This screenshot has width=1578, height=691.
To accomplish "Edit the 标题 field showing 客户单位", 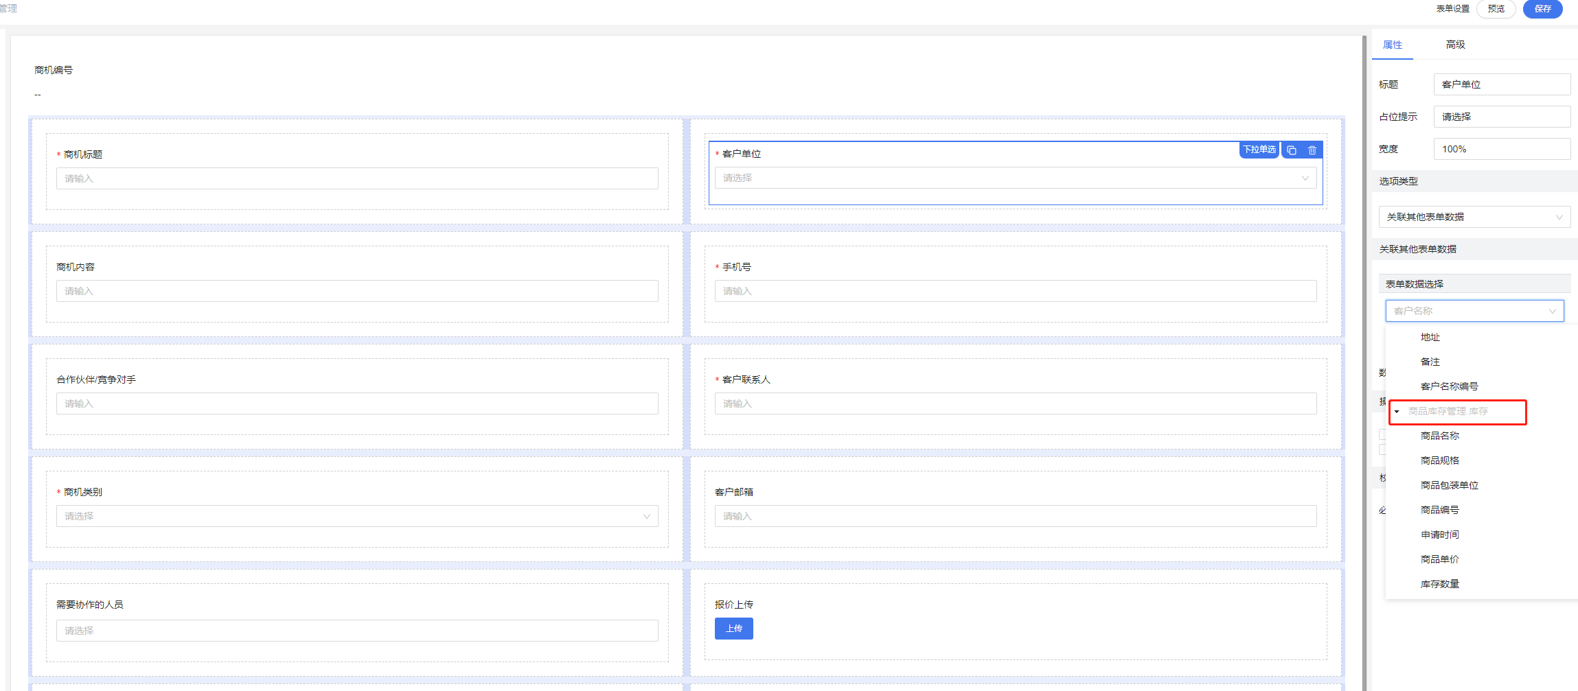I will 1502,84.
